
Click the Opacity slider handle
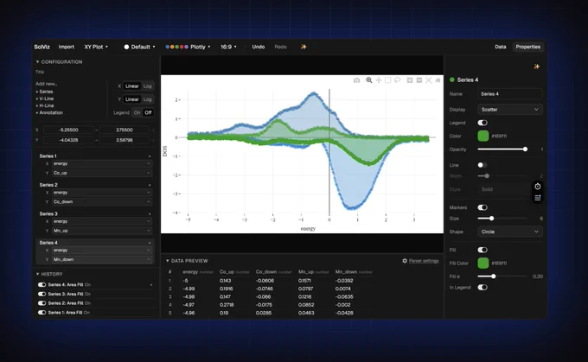point(526,149)
